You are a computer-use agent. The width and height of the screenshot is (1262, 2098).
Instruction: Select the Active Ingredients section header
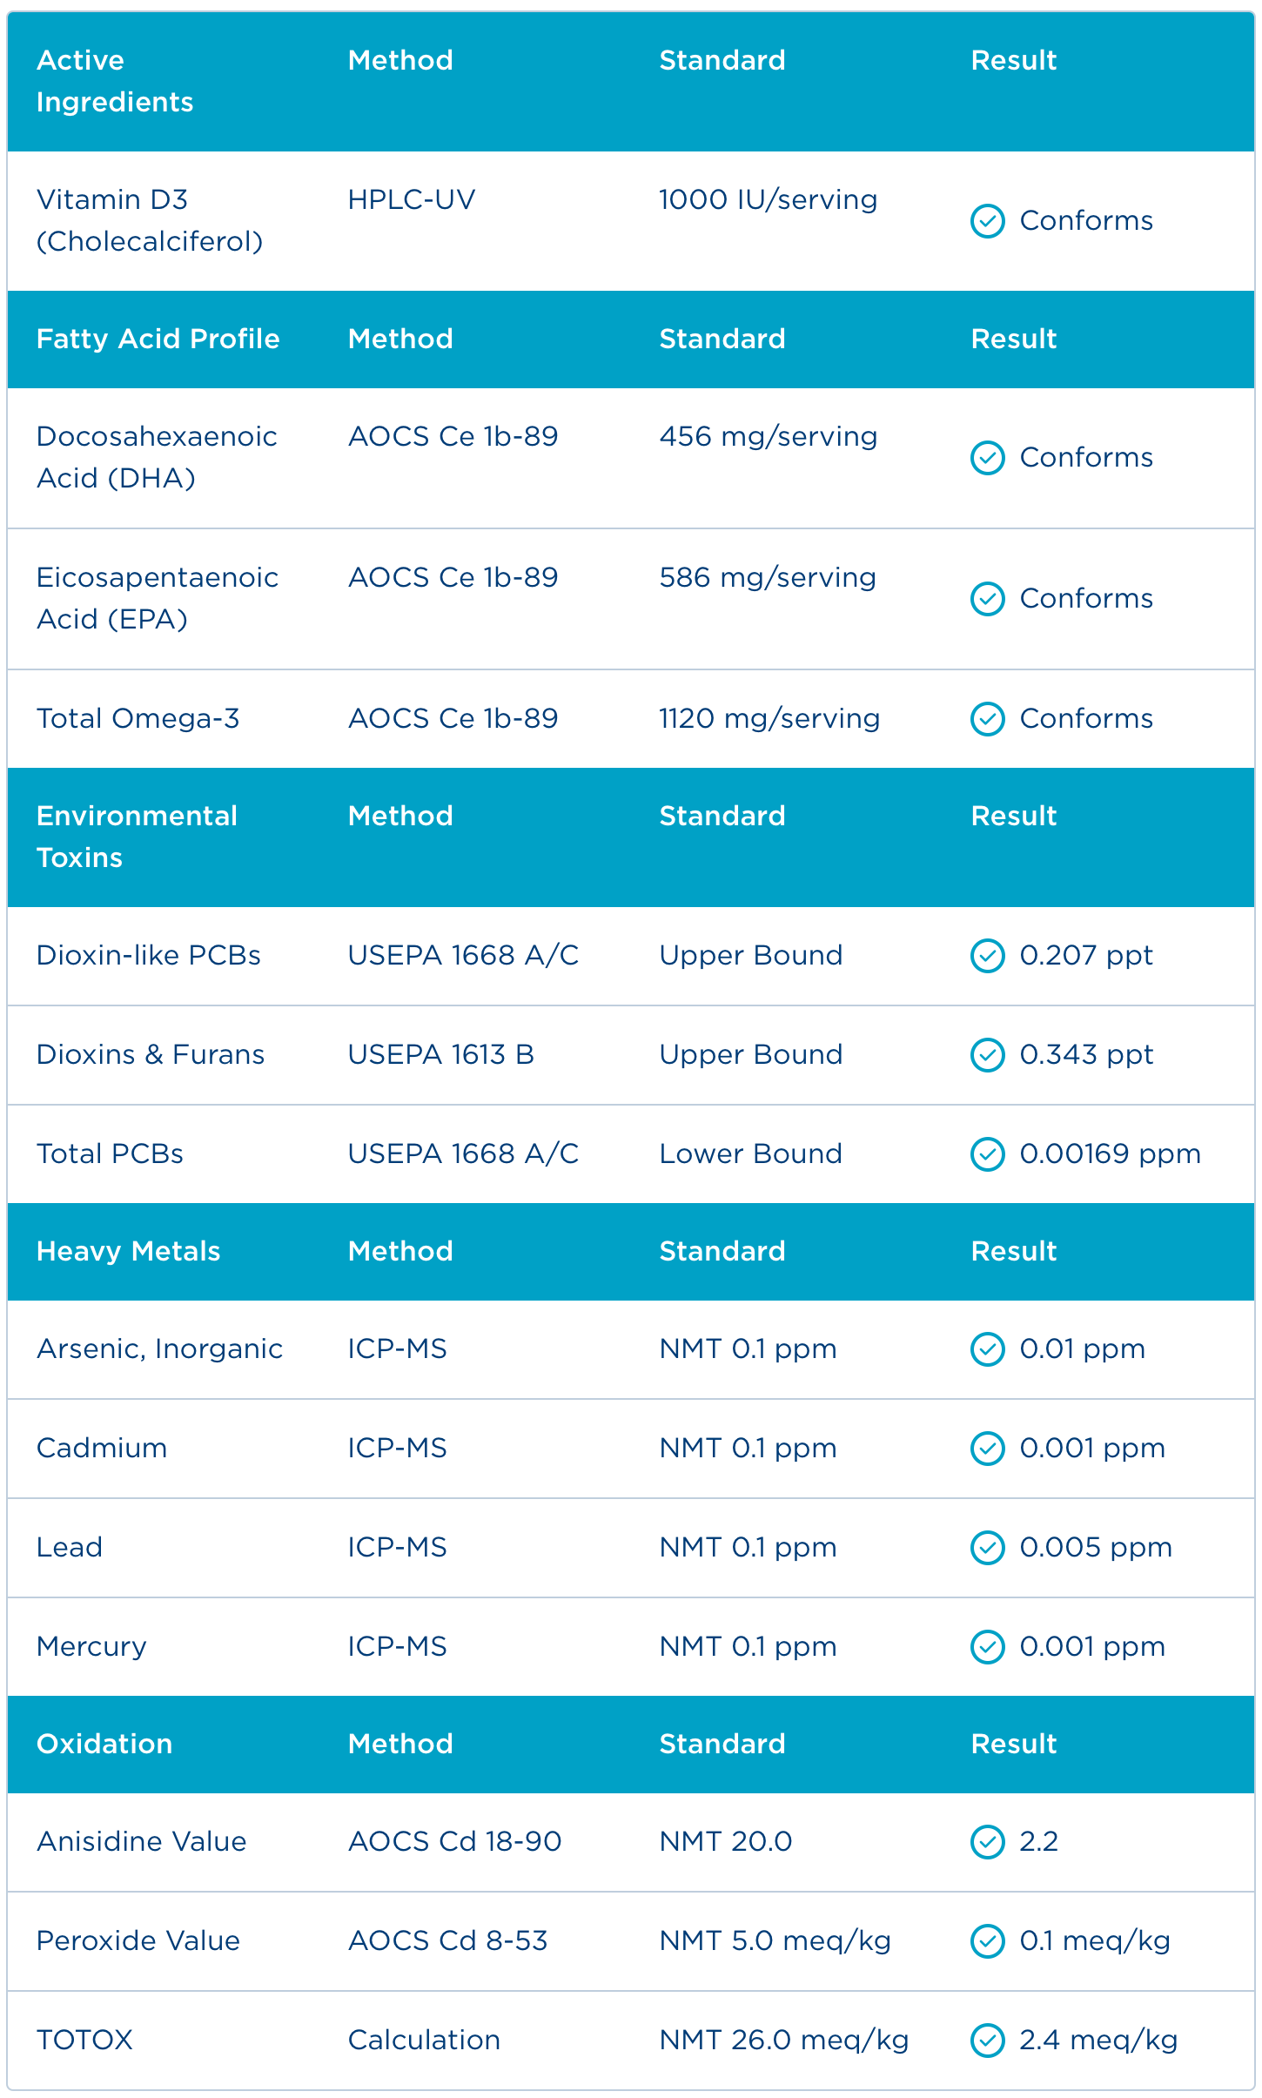tap(115, 81)
